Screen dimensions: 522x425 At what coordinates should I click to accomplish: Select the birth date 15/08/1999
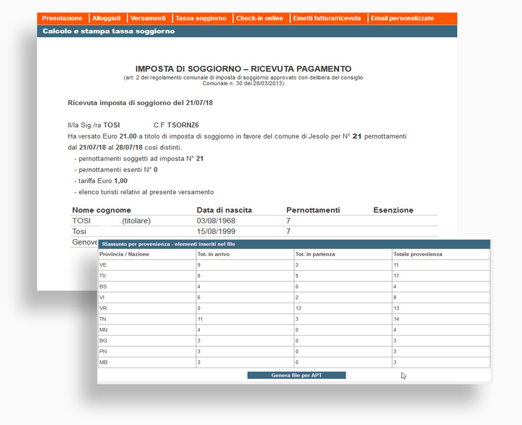(216, 232)
